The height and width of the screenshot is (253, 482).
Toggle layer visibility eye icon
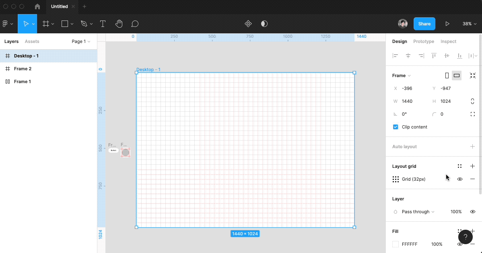click(x=473, y=212)
